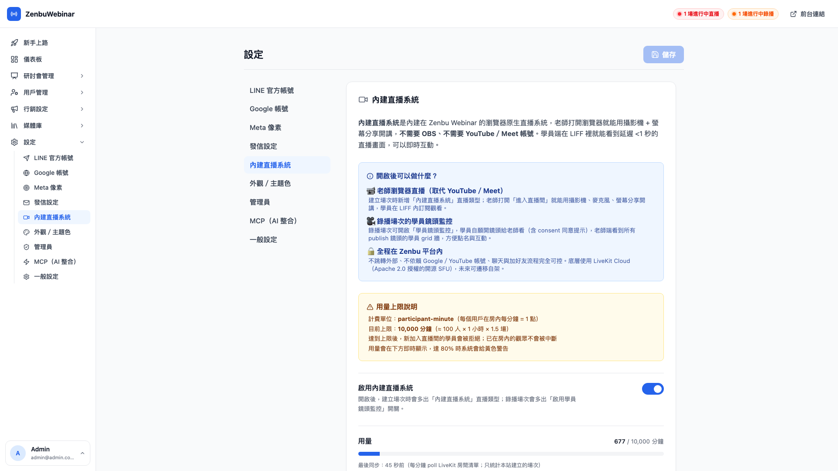Click the lightning icon beside sidebar MCP
838x471 pixels.
(x=26, y=262)
